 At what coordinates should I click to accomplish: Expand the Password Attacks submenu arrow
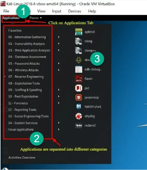coord(59,63)
